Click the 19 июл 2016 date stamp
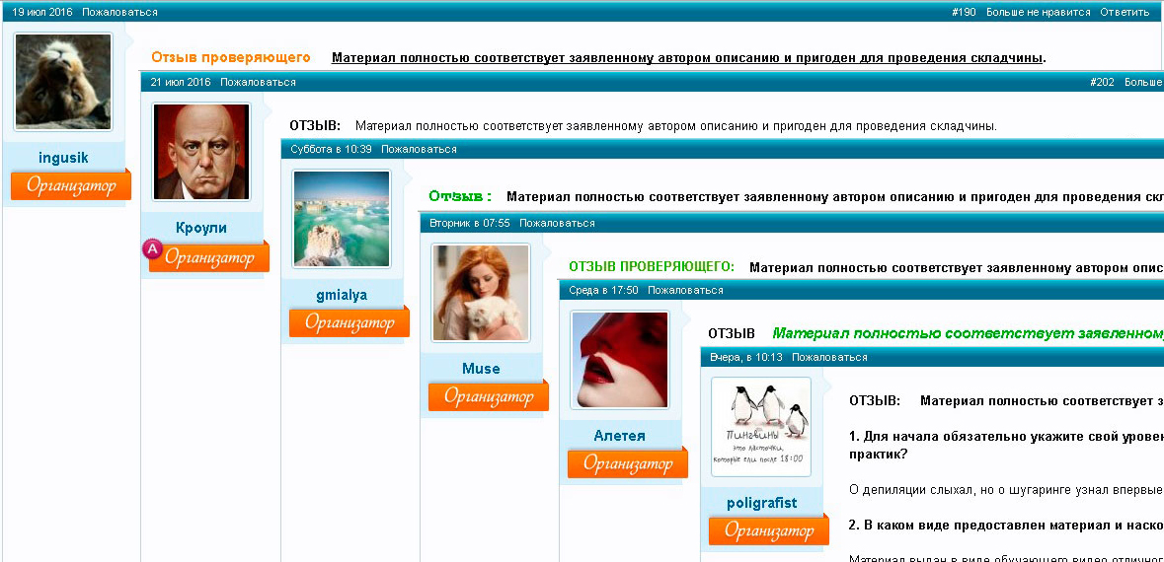This screenshot has width=1164, height=562. coord(42,12)
